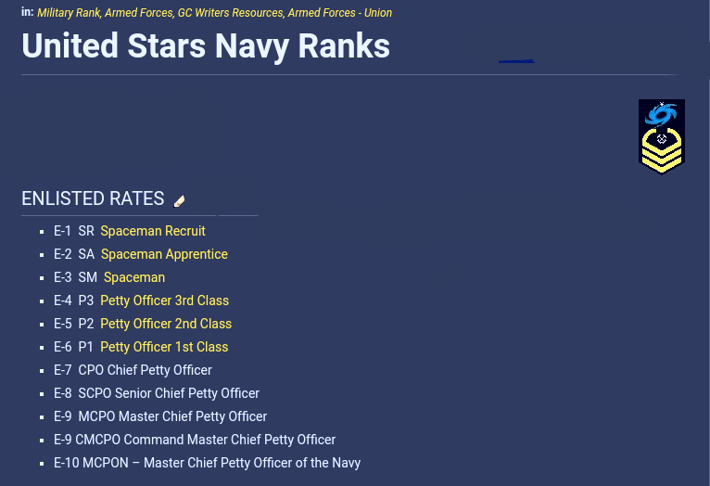The image size is (710, 486).
Task: Open Petty Officer 2nd Class link
Action: pos(166,324)
